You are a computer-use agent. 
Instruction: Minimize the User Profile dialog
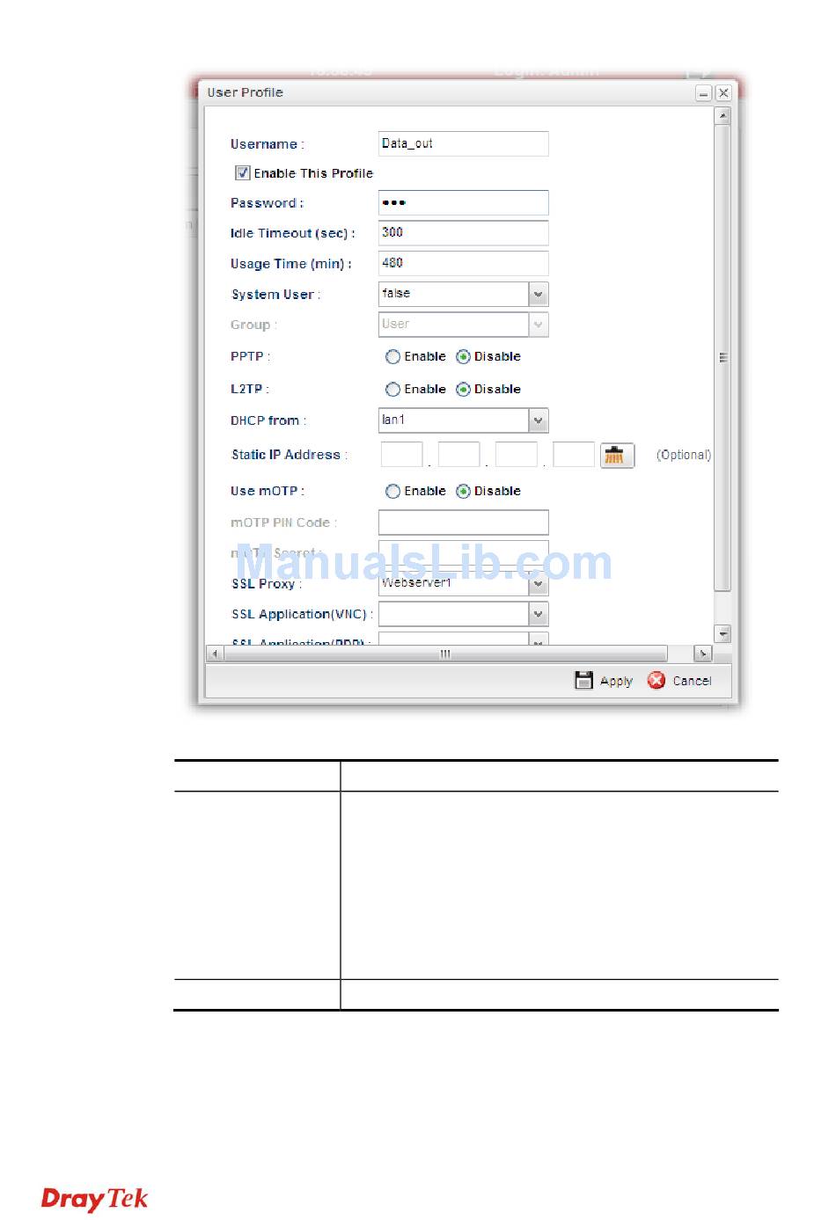(703, 93)
